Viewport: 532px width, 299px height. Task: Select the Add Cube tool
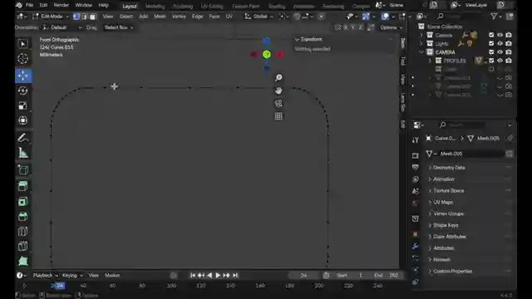(22, 170)
